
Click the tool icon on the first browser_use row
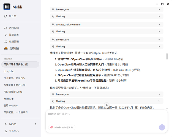click(x=53, y=9)
